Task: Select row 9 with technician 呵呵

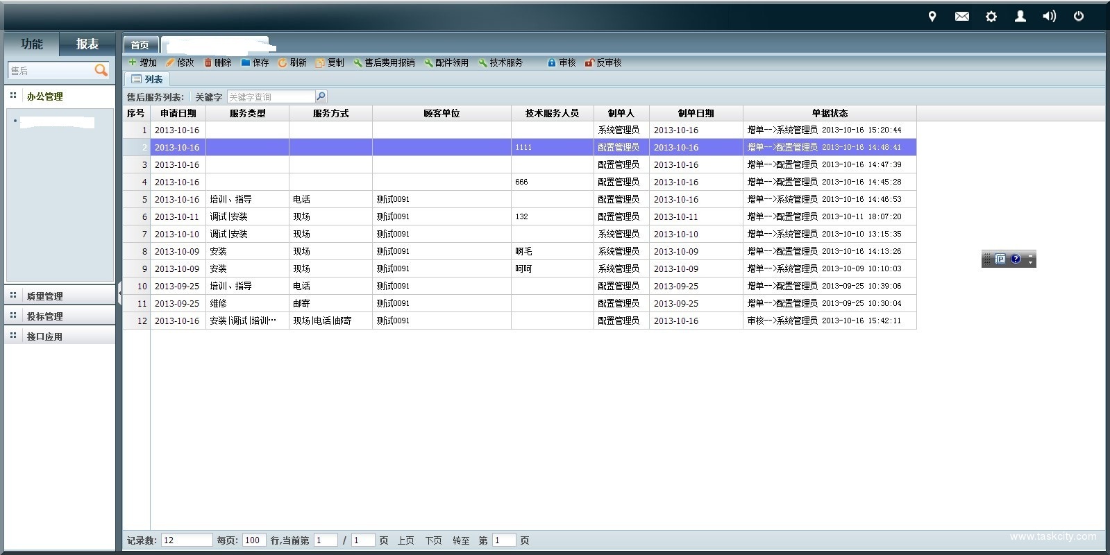Action: [520, 268]
